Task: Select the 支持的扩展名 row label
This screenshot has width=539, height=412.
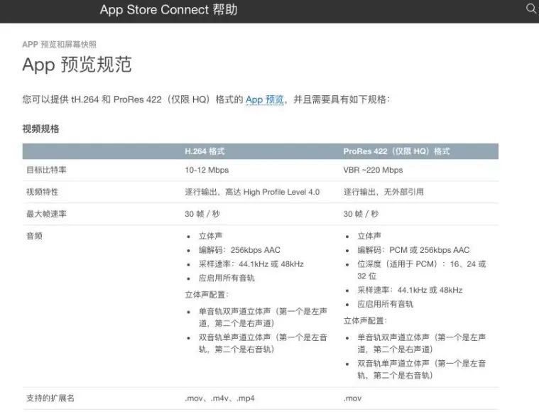Action: [50, 399]
